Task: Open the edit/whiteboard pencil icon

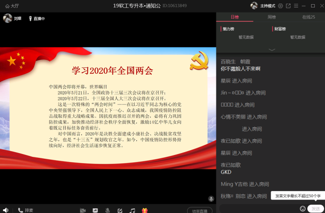Action: tap(120, 210)
